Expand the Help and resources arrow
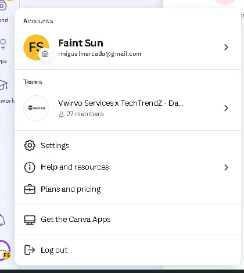The image size is (244, 273). click(x=226, y=167)
